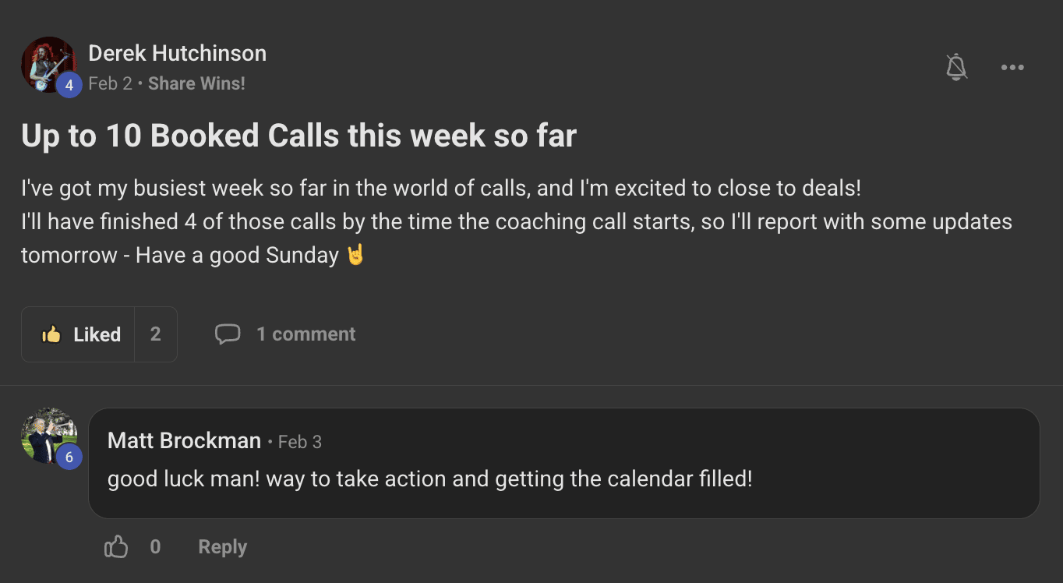Click the Feb 2 post date

tap(110, 83)
